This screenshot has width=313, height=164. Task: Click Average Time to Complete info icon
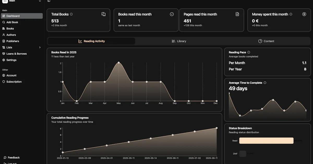click(265, 83)
